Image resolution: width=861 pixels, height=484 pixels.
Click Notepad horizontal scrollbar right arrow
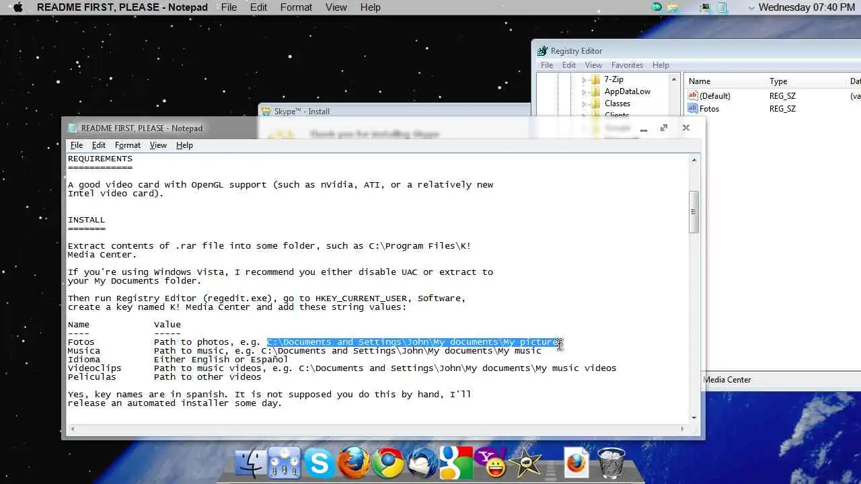pyautogui.click(x=681, y=428)
